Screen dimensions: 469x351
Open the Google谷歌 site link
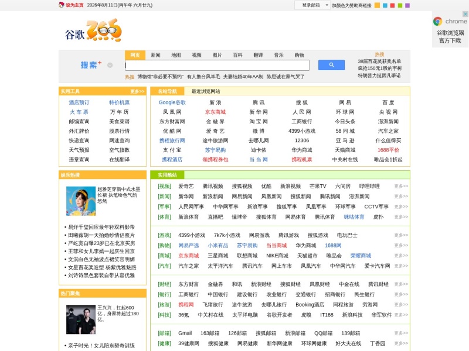(x=172, y=102)
